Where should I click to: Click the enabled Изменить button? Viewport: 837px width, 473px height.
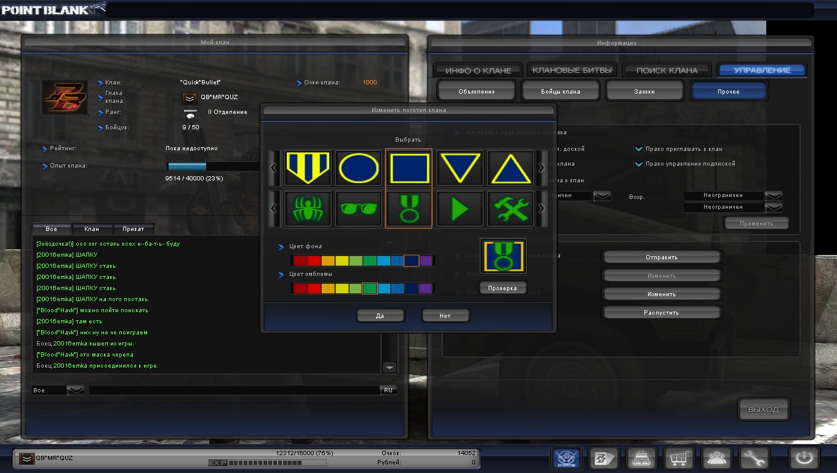click(x=662, y=294)
